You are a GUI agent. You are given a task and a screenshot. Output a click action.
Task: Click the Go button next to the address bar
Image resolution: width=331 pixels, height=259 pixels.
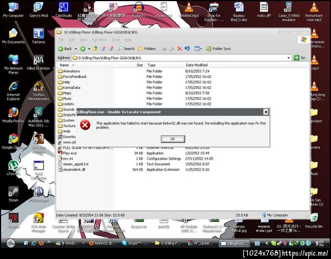[x=300, y=57]
